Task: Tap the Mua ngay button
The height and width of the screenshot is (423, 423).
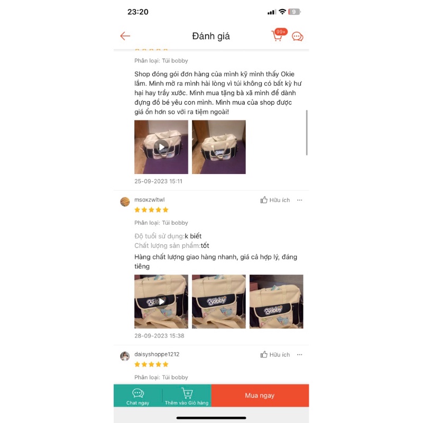Action: [x=260, y=396]
